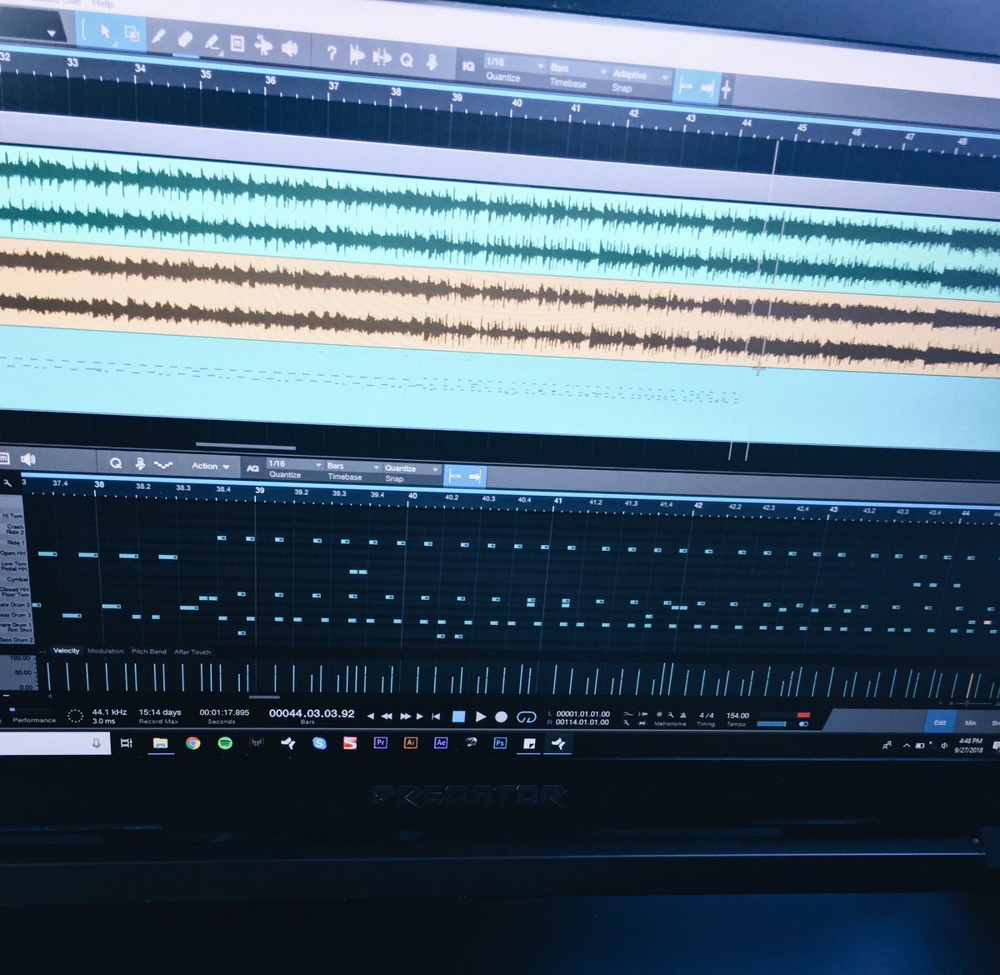Open Chrome from the Windows taskbar
This screenshot has height=975, width=1000.
(x=192, y=743)
